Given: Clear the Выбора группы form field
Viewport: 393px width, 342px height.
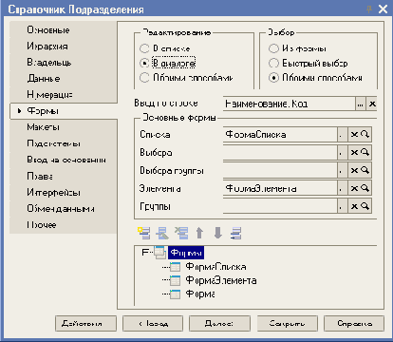Looking at the screenshot, I should pyautogui.click(x=354, y=171).
